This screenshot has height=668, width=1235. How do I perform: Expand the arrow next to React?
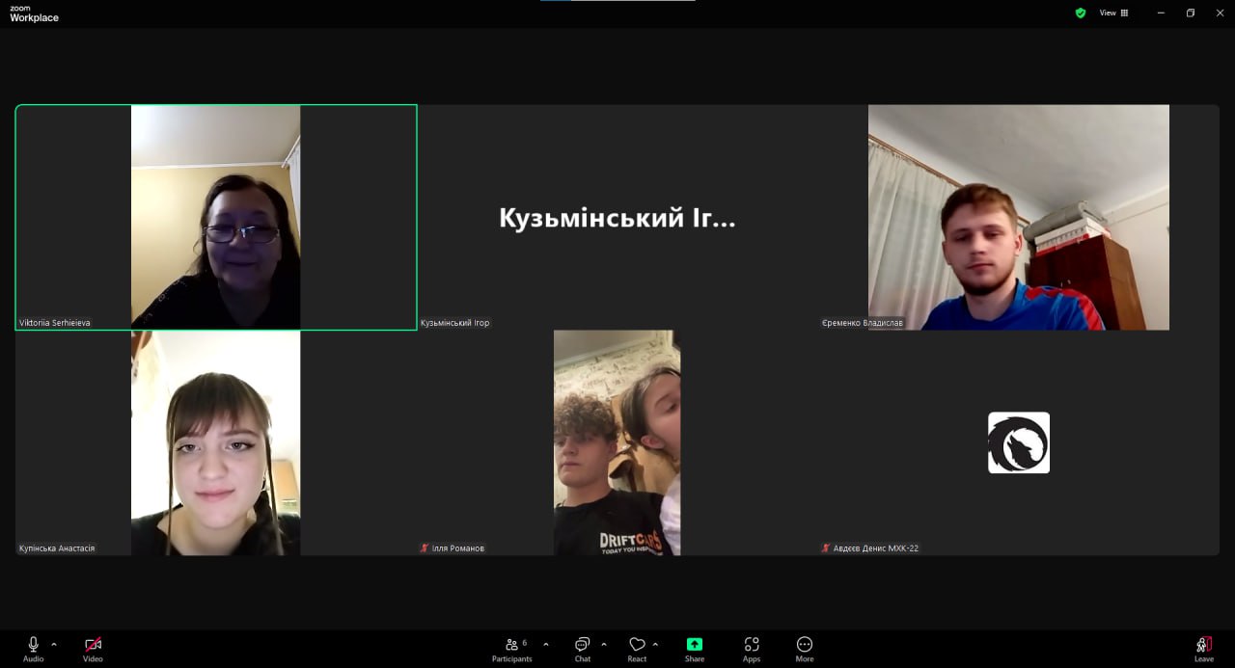(656, 644)
